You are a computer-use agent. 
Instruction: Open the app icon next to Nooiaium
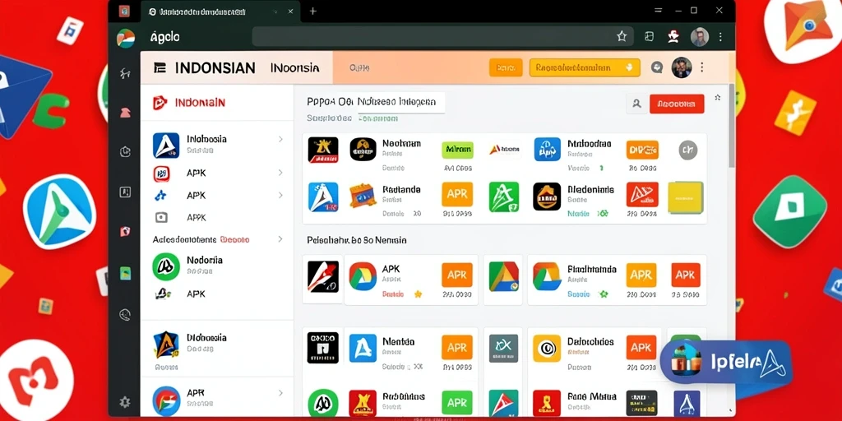point(363,150)
